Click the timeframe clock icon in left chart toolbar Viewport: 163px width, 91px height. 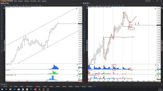coord(8,6)
